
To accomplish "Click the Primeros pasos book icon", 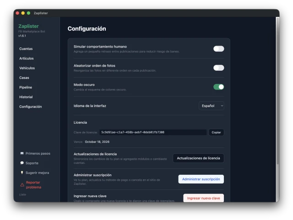I will tap(22, 153).
